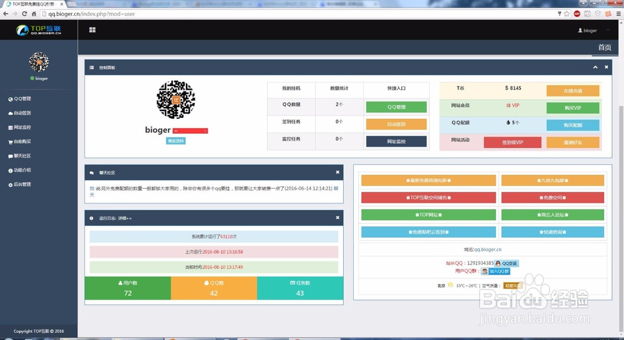The height and width of the screenshot is (340, 624).
Task: Click the 系统累计运行了63110次 log row
Action: [x=214, y=237]
